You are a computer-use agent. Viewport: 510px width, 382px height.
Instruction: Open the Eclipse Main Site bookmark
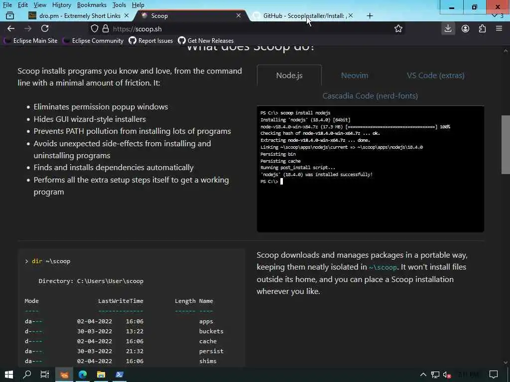(31, 41)
